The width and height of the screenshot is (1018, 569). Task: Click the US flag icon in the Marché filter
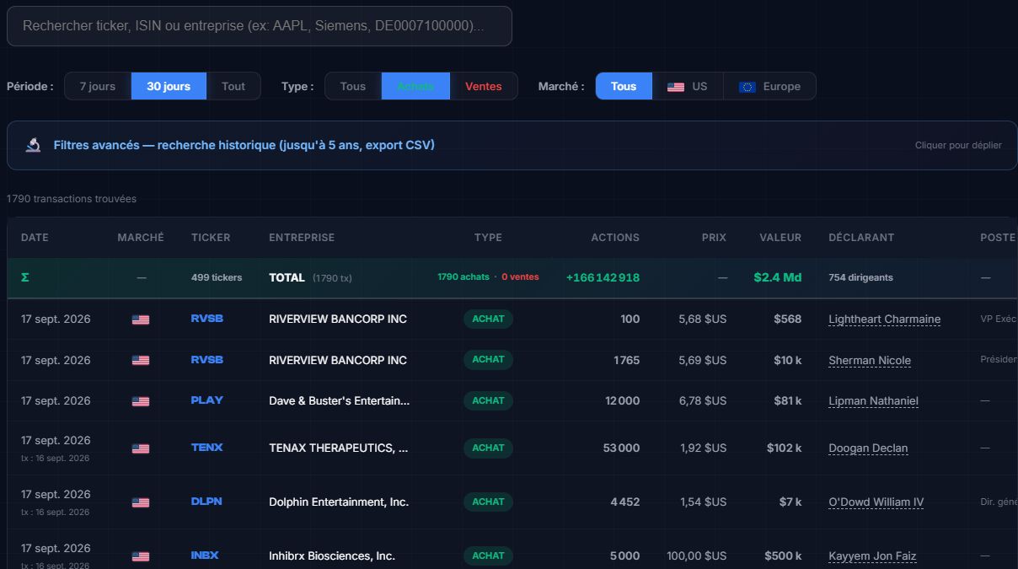676,87
